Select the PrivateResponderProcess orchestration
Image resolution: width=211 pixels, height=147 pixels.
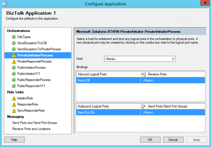coord(34,62)
